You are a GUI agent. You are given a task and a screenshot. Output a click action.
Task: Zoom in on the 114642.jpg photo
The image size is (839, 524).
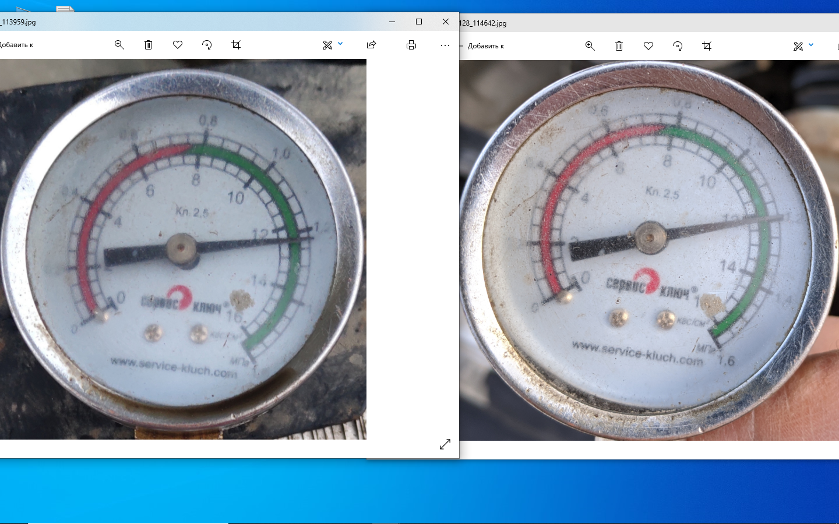pyautogui.click(x=590, y=46)
